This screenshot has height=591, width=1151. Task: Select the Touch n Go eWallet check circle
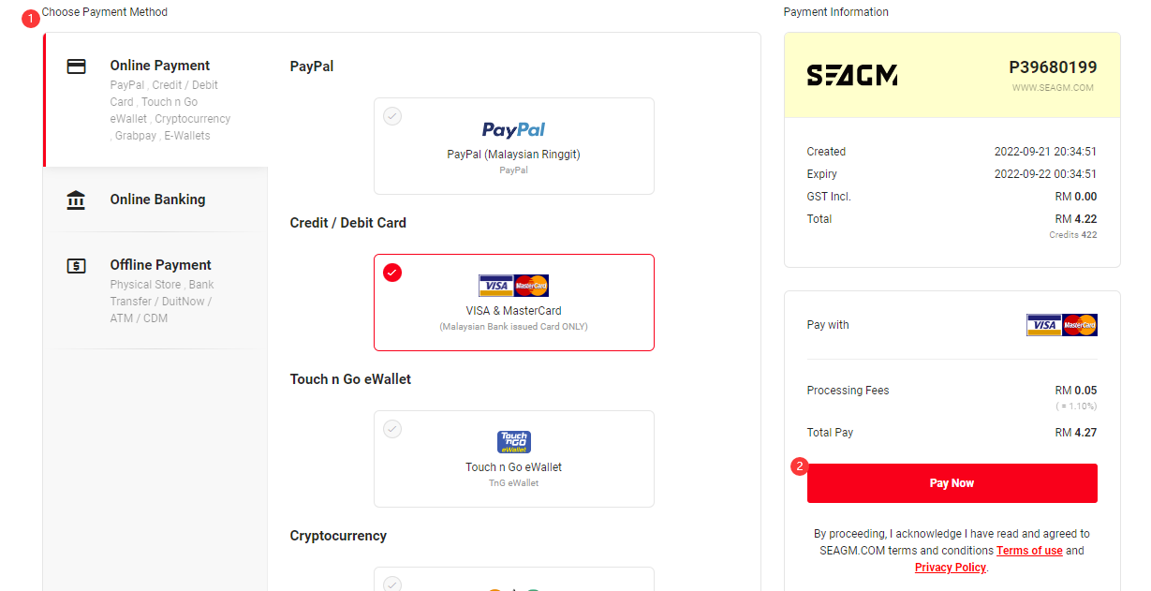(x=392, y=429)
